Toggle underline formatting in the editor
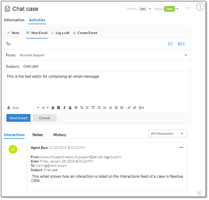Screen dimensions: 209x200 [70, 108]
